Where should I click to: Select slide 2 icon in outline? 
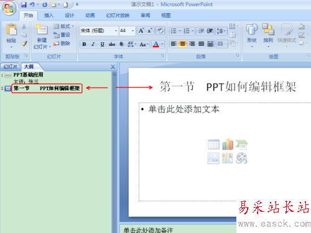8,88
